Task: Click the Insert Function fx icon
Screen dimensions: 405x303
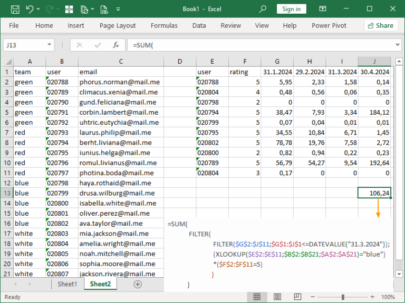Action: pyautogui.click(x=115, y=45)
